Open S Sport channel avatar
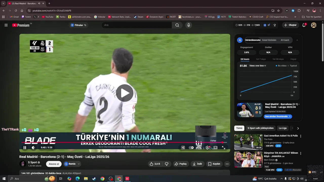Image resolution: width=324 pixels, height=182 pixels. 23,164
